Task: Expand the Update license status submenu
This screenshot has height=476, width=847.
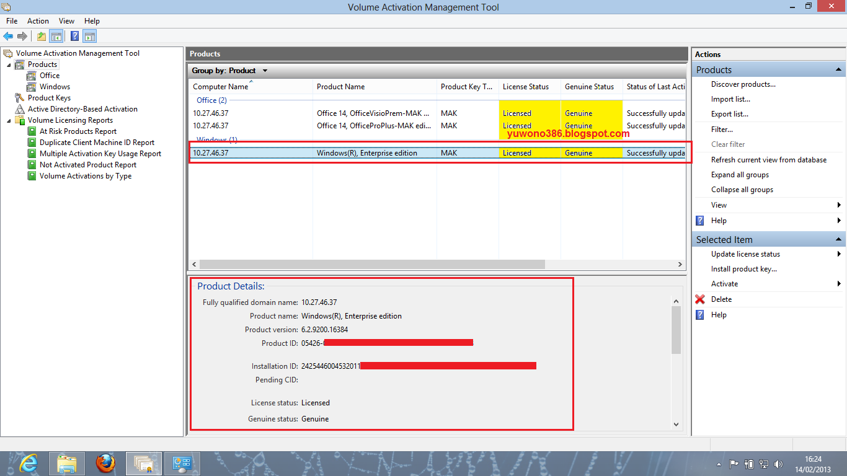Action: 839,254
